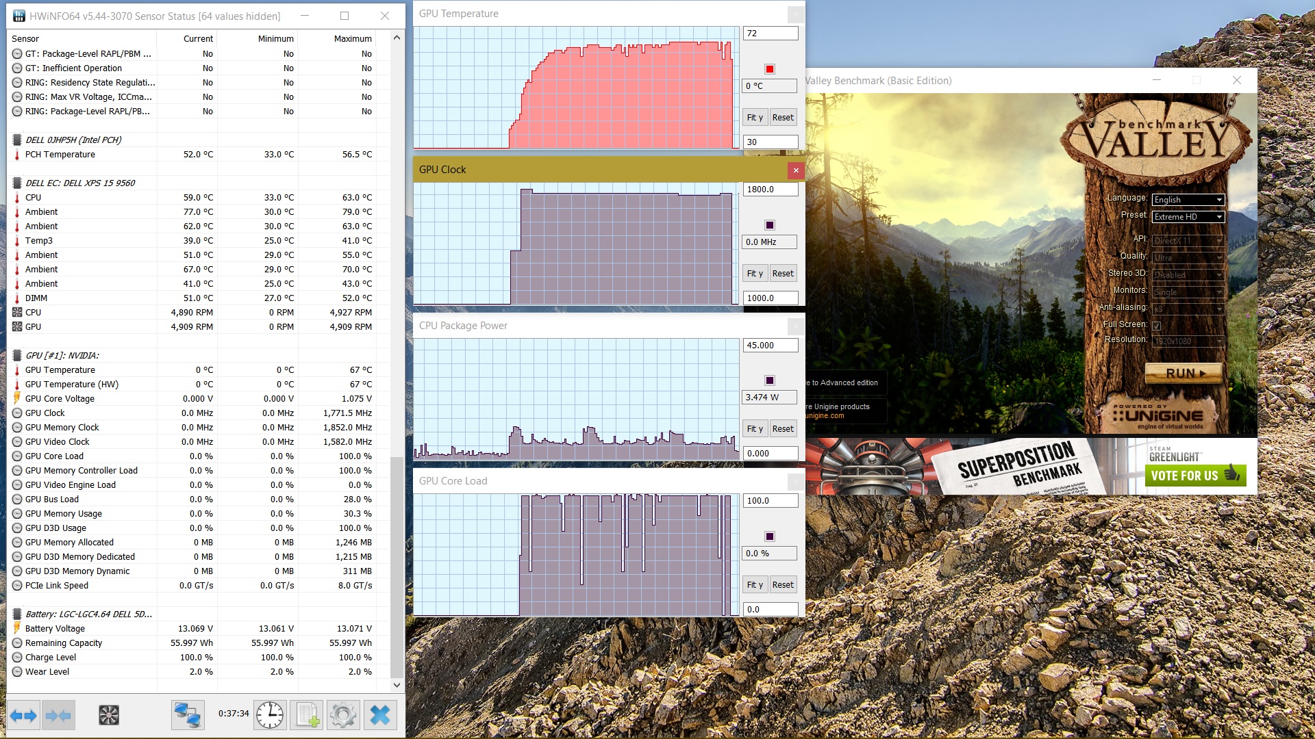Click the expand columns blue arrows icon
The height and width of the screenshot is (739, 1315).
[23, 716]
